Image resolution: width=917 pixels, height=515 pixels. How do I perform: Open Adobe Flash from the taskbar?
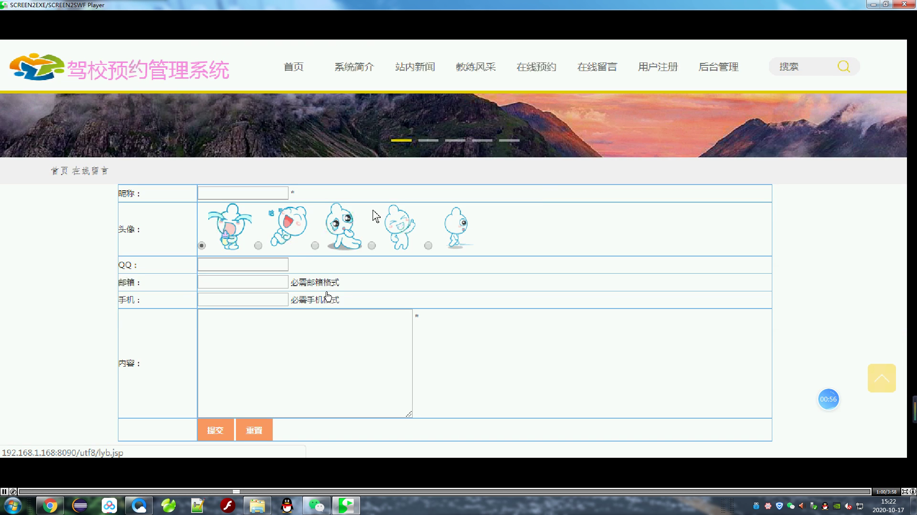click(228, 505)
